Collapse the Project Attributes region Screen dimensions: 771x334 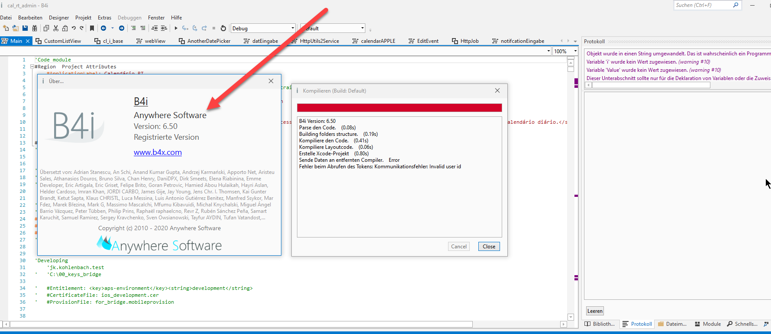coord(32,67)
